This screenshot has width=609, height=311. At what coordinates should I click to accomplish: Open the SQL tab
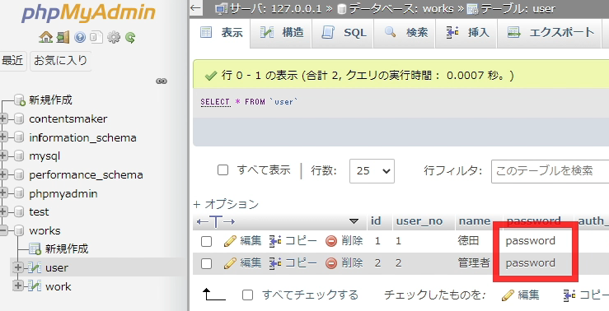tap(343, 33)
